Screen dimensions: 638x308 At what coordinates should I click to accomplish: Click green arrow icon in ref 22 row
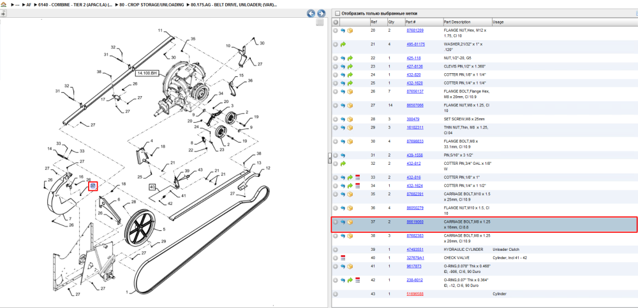(x=350, y=58)
